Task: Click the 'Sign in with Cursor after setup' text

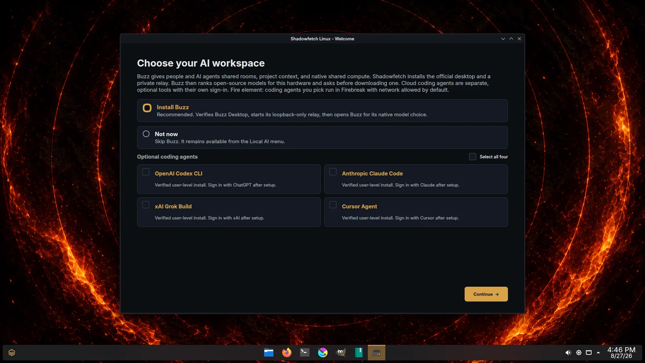Action: coord(427,218)
